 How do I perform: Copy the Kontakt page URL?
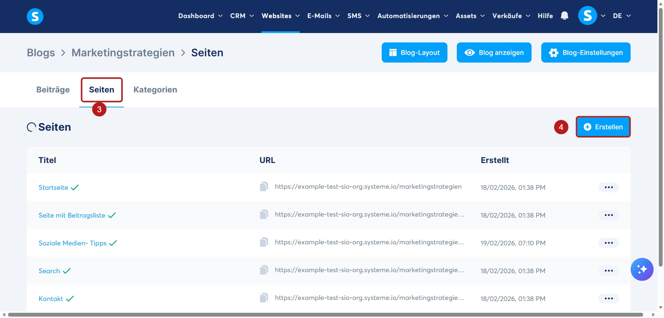tap(264, 298)
